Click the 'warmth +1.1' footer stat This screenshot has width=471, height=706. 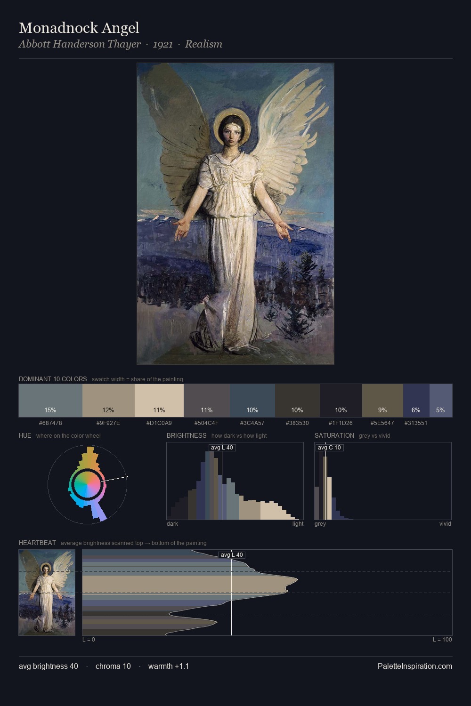pos(169,666)
